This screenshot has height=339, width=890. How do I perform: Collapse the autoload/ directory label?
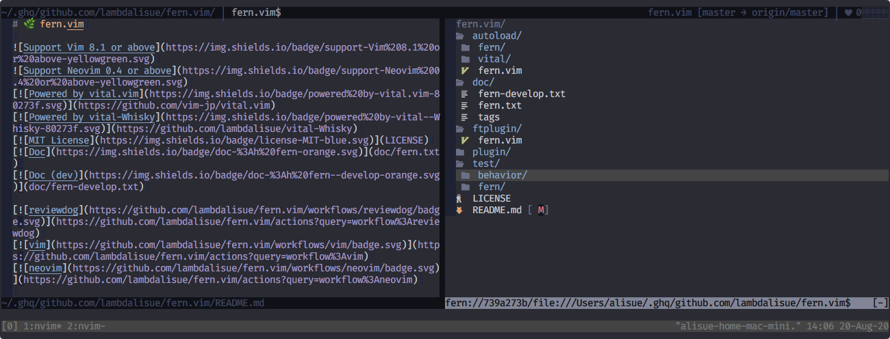(497, 36)
